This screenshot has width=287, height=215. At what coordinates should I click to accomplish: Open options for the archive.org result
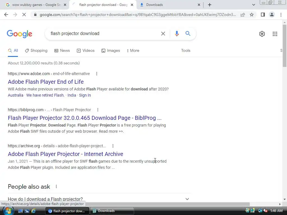click(x=113, y=146)
